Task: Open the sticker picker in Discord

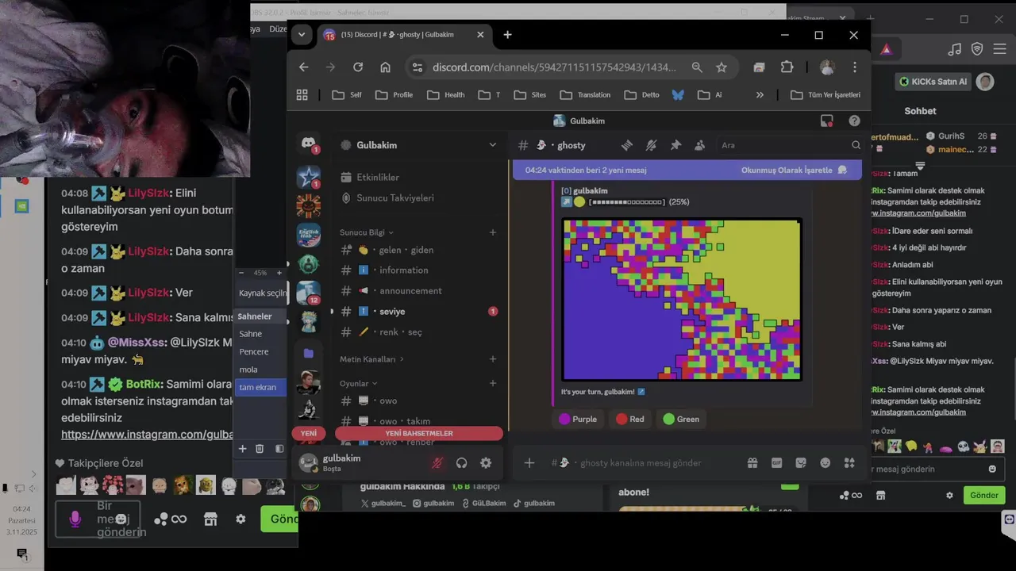Action: coord(801,463)
